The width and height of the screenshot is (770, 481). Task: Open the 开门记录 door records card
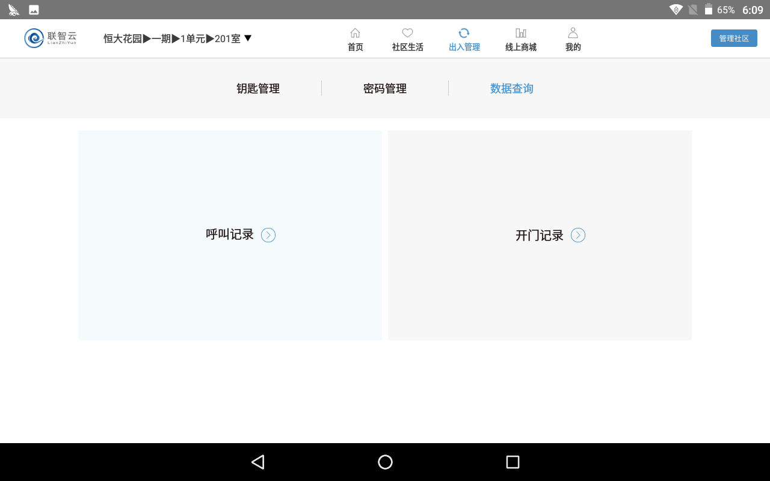[x=540, y=235]
